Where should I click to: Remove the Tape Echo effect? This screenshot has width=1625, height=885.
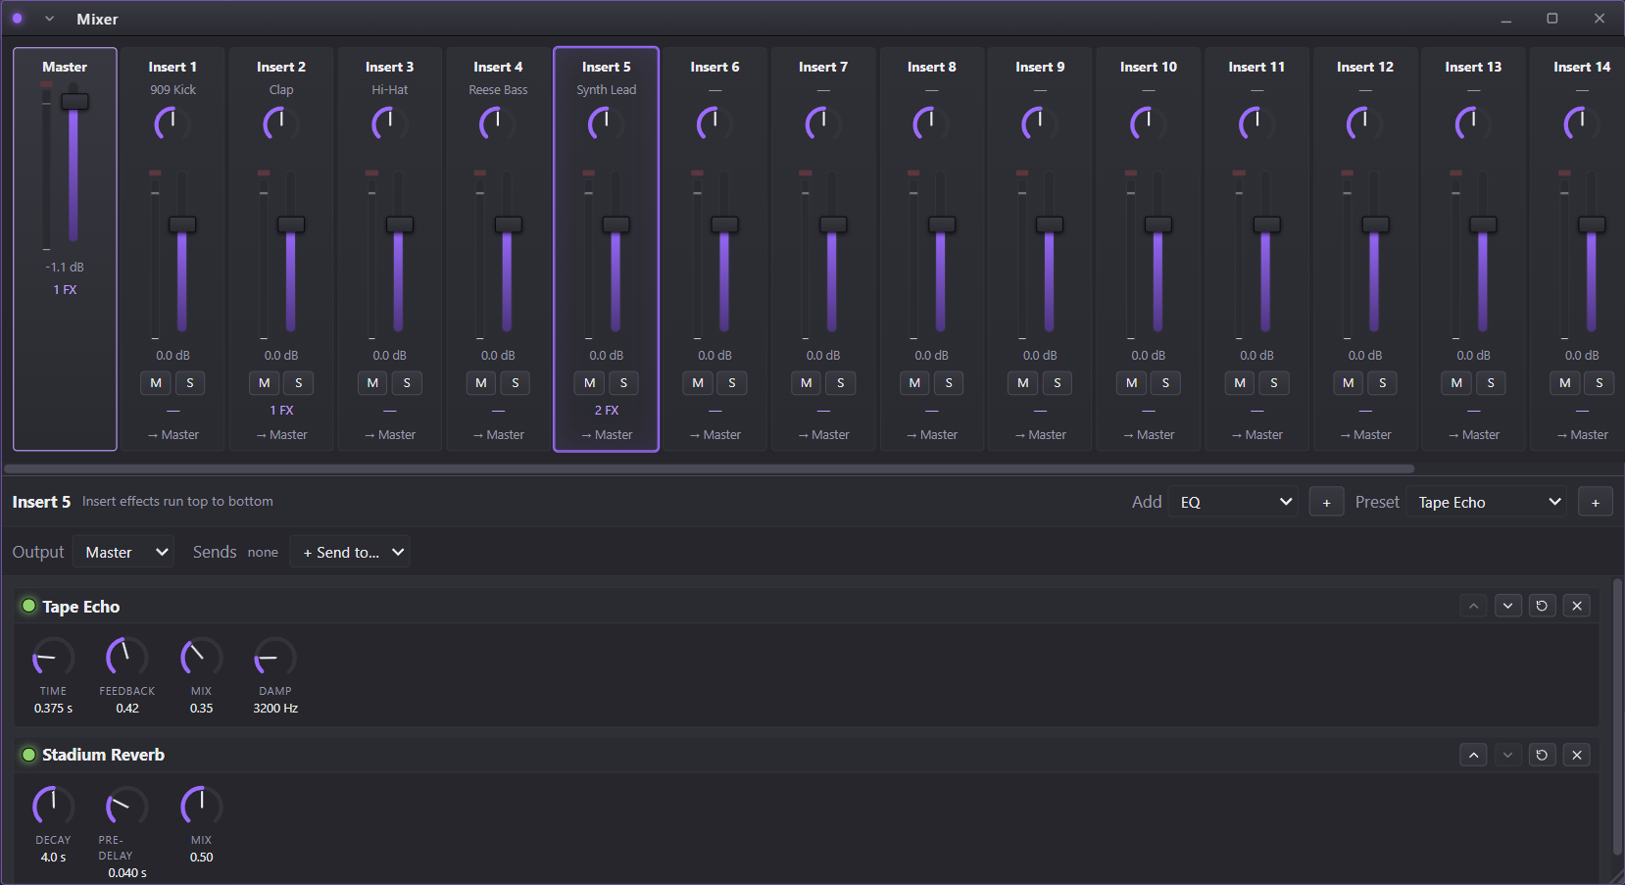click(x=1577, y=606)
